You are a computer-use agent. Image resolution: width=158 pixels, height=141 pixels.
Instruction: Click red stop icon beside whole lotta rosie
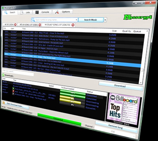pos(13,91)
